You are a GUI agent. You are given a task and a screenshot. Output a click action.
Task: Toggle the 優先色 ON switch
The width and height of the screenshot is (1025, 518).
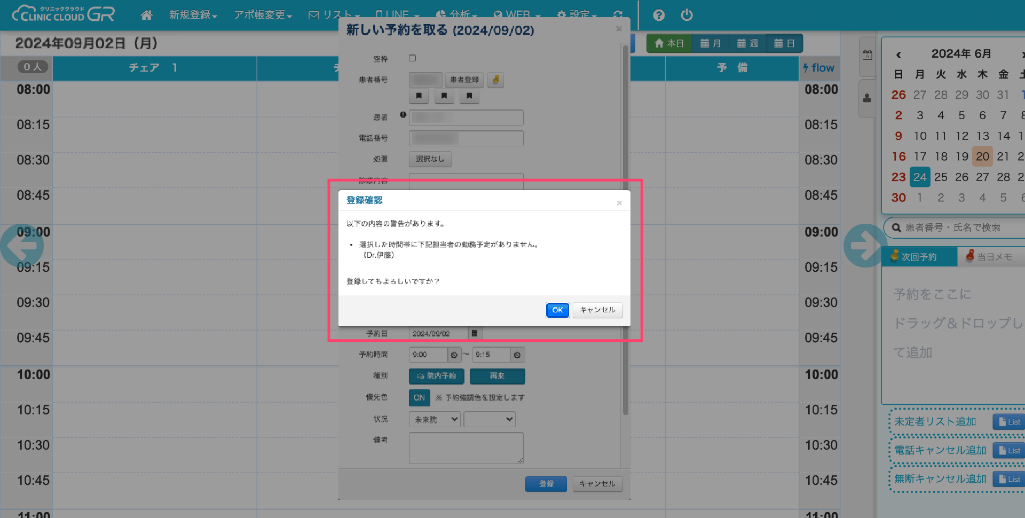point(419,397)
